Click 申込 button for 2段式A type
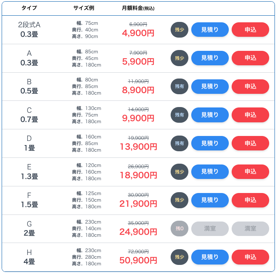The height and width of the screenshot is (274, 277). [250, 30]
